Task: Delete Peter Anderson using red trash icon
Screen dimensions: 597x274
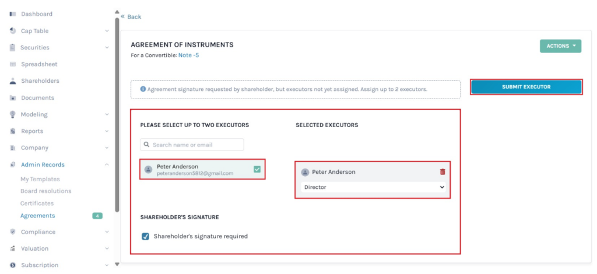Action: coord(442,172)
